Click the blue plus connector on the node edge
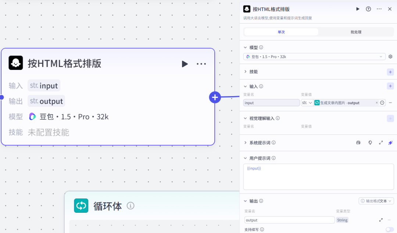 click(215, 97)
